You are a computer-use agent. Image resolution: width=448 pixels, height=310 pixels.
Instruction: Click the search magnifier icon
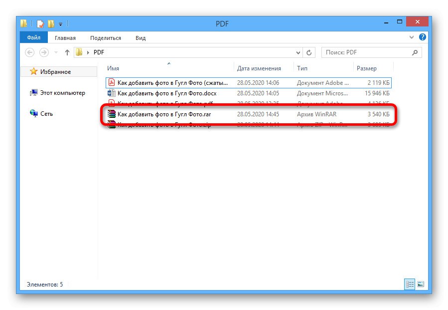click(415, 52)
